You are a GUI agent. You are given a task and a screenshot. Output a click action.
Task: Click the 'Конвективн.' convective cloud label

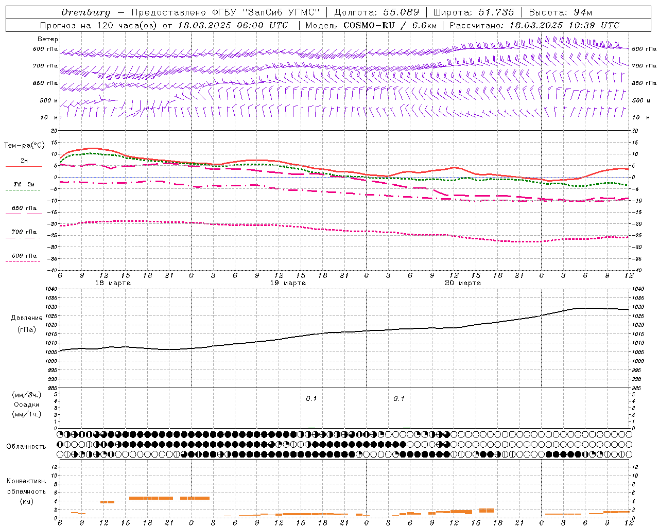click(26, 481)
